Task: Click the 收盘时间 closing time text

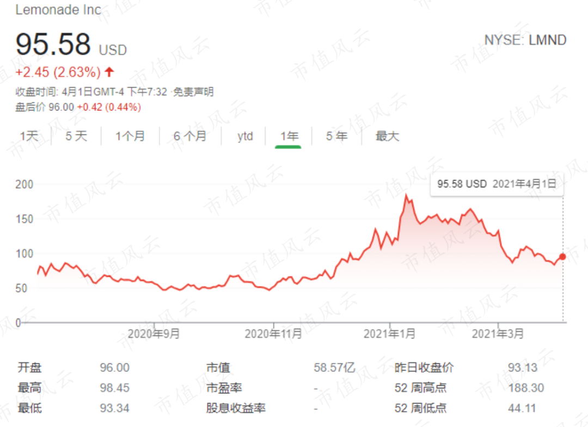Action: click(x=91, y=92)
